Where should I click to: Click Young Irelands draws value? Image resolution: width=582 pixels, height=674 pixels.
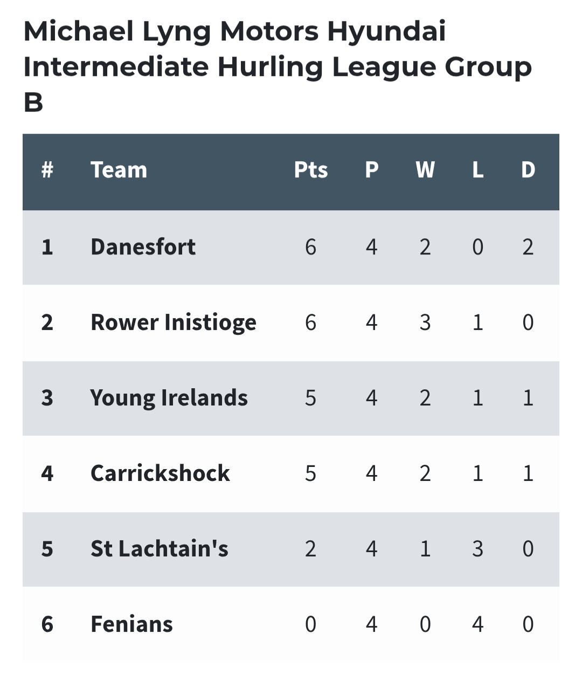click(528, 398)
